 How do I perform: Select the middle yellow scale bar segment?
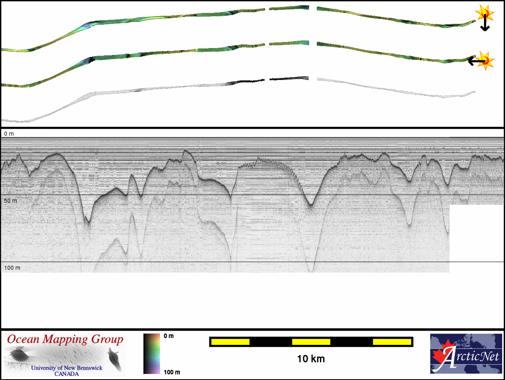(311, 342)
